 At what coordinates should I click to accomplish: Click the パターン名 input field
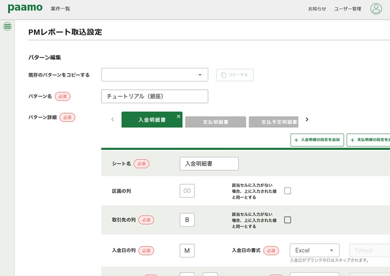[155, 96]
